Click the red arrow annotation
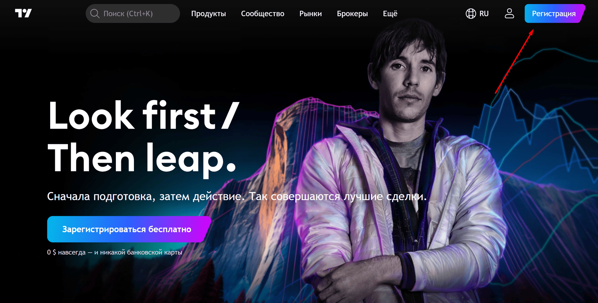598x303 pixels. point(515,61)
